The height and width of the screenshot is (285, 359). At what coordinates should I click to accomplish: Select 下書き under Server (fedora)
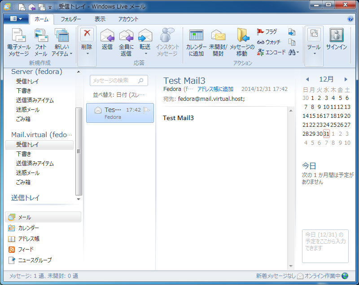(24, 91)
